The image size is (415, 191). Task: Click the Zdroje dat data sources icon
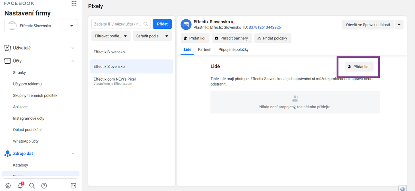pos(8,153)
